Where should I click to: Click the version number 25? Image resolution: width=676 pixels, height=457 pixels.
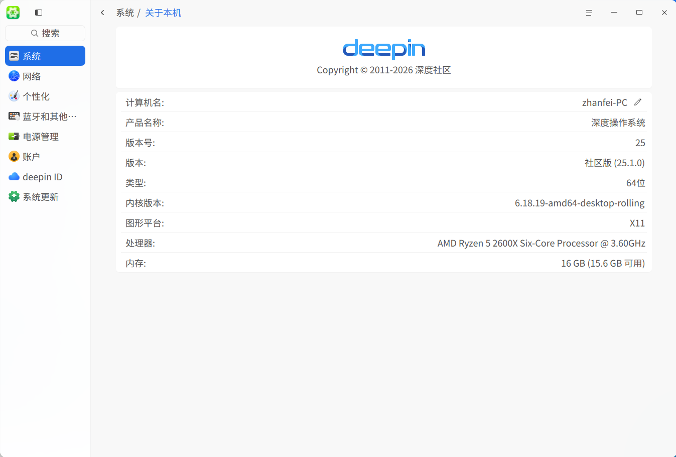pos(640,143)
